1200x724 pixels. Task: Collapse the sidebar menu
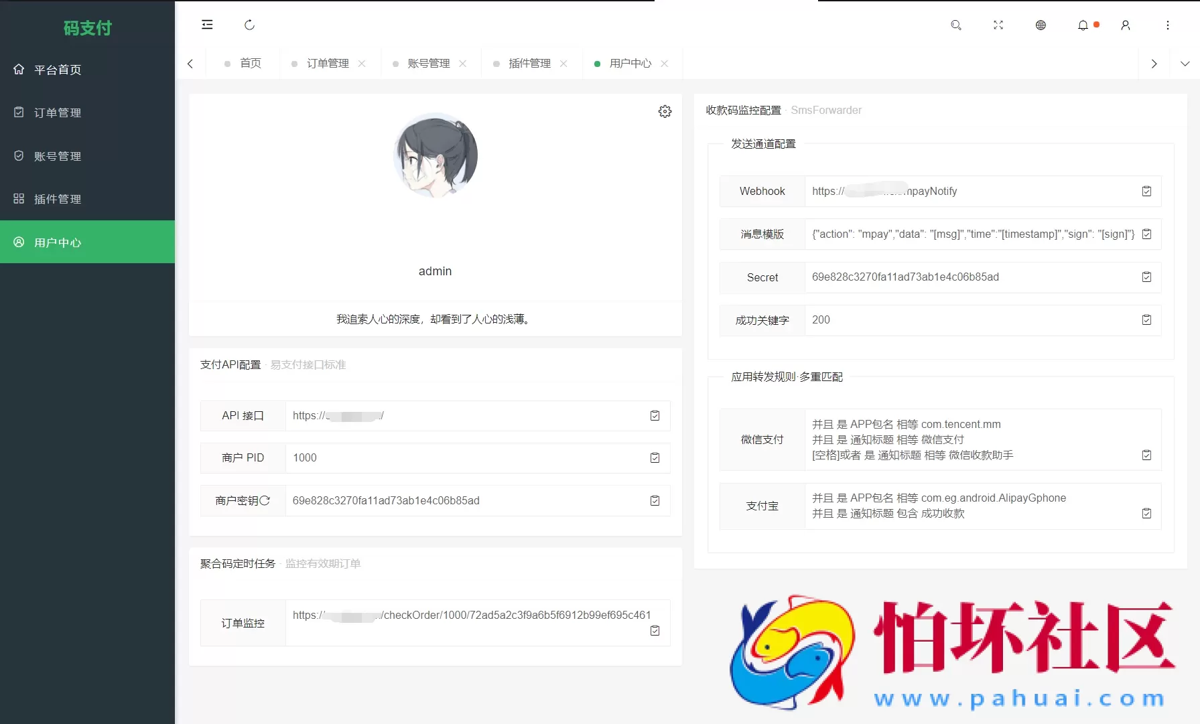[x=207, y=24]
